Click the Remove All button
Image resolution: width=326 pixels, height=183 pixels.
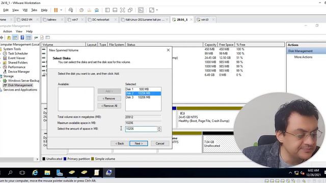point(109,106)
